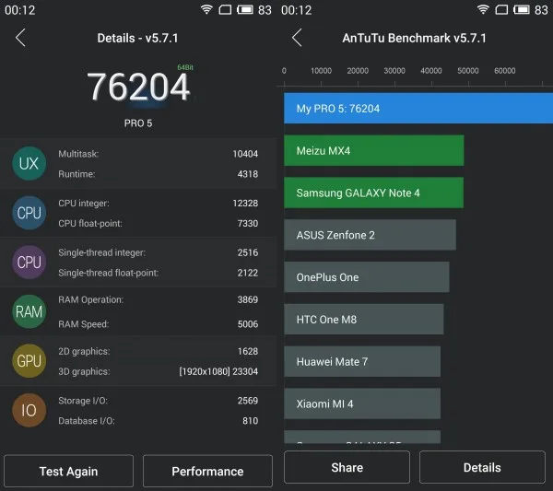The image size is (553, 491).
Task: Tap the Single-thread float-point row
Action: coord(158,273)
